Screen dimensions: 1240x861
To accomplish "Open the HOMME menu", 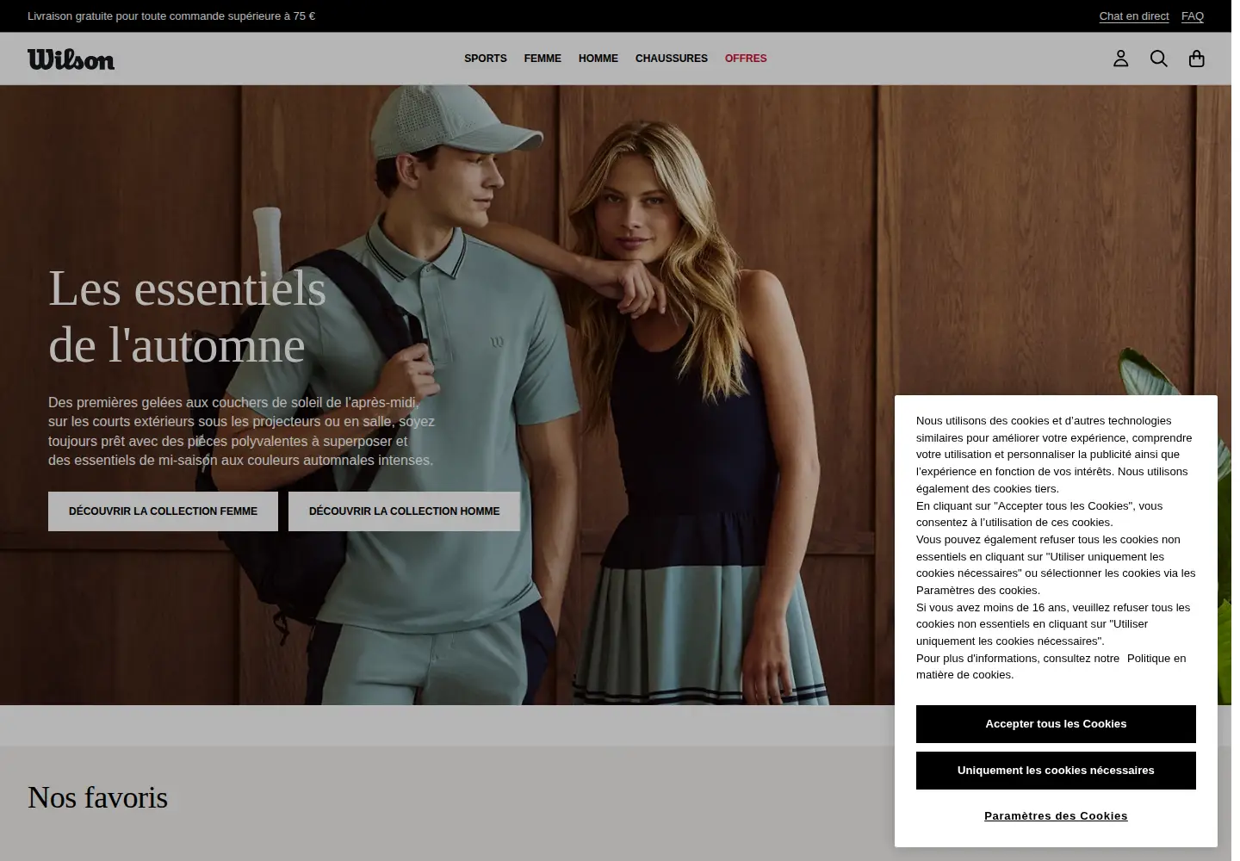I will pos(598,59).
